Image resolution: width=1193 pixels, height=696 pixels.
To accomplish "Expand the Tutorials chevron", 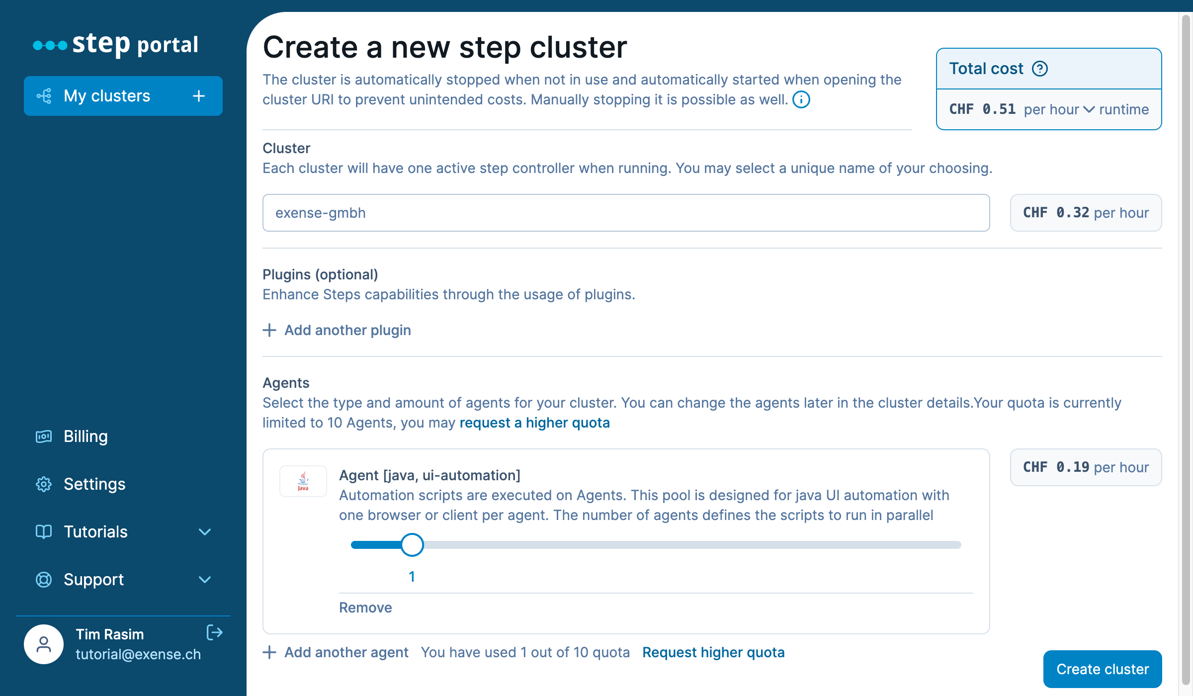I will pyautogui.click(x=205, y=532).
